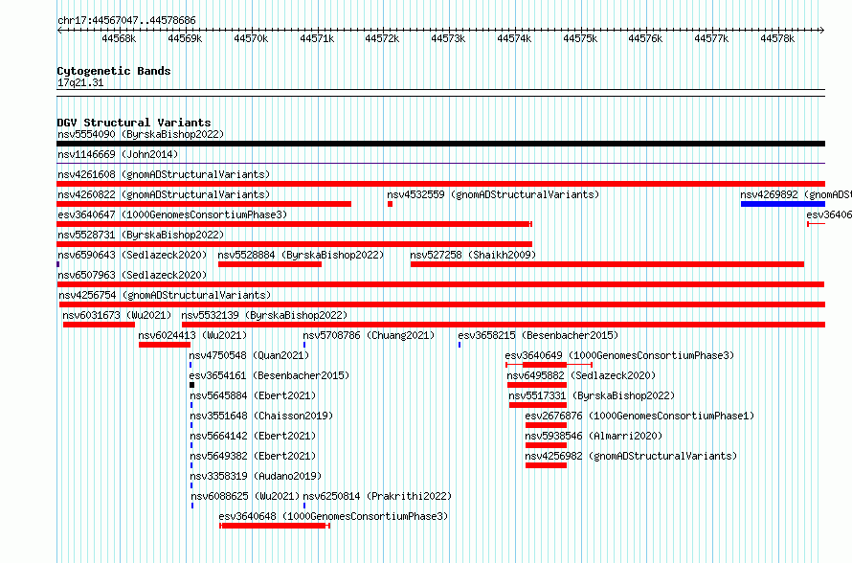
Task: Click the chr17:44567047..44578686 coordinates text
Action: point(126,21)
